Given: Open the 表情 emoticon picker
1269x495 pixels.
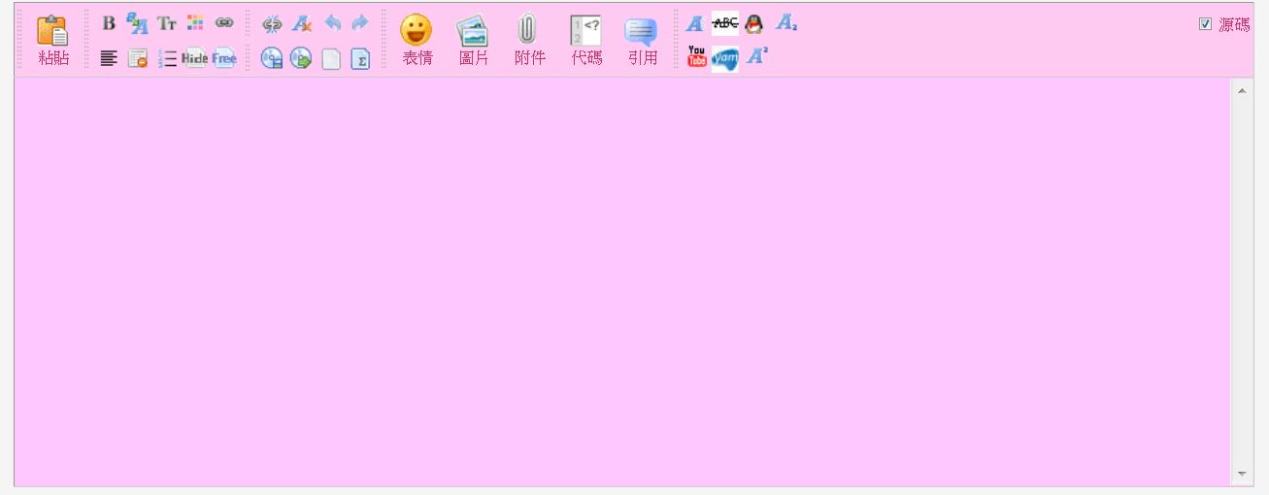Looking at the screenshot, I should [x=417, y=41].
